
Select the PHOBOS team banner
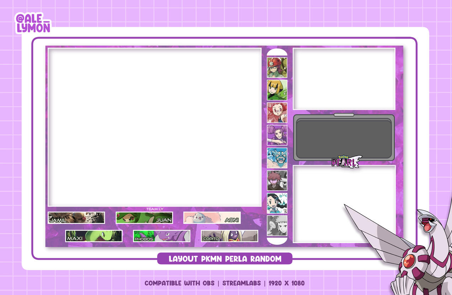[161, 236]
